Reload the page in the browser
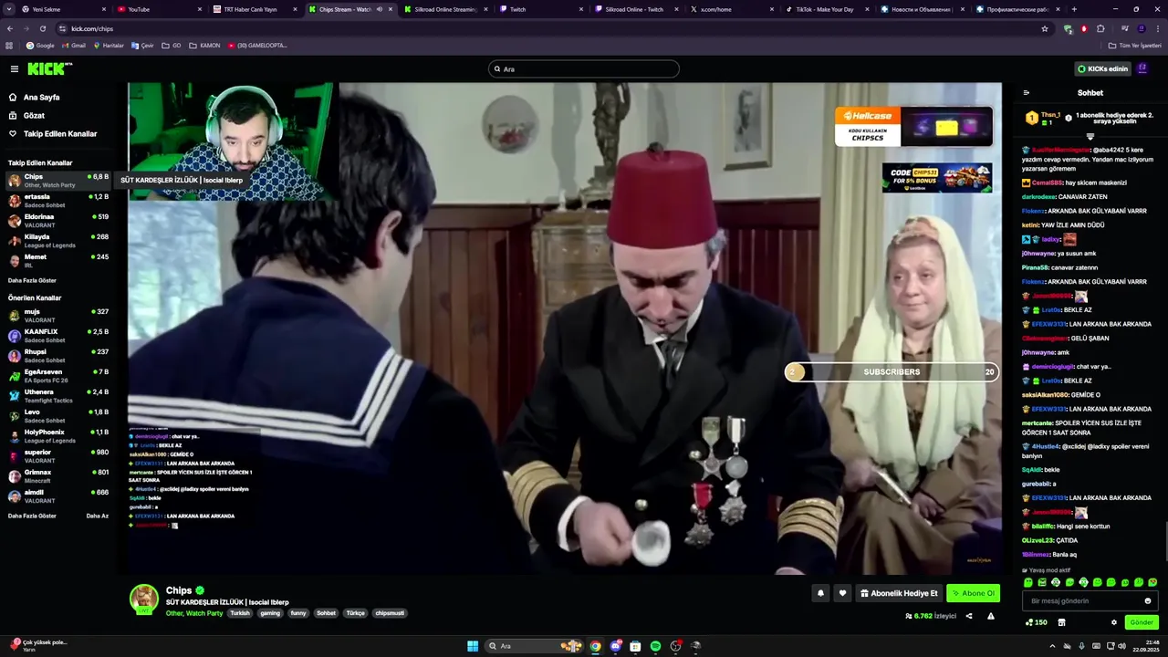This screenshot has height=657, width=1168. [x=42, y=28]
